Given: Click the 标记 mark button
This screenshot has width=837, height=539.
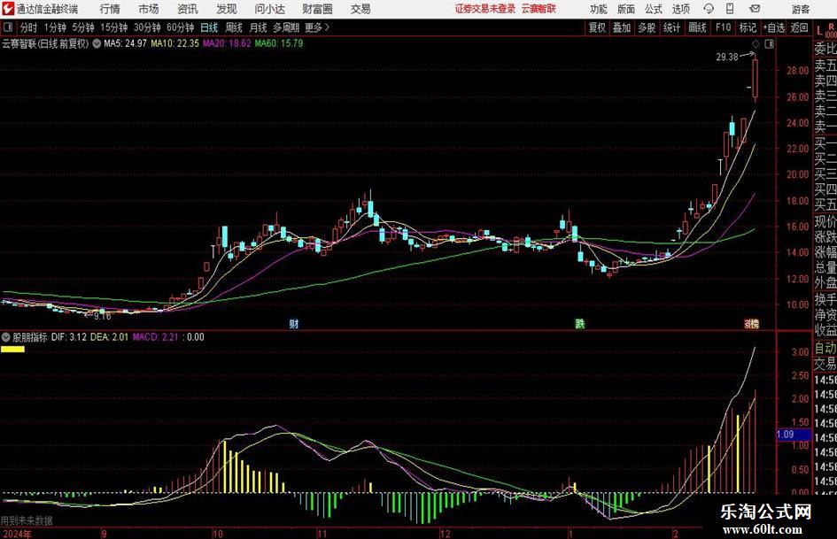Looking at the screenshot, I should tap(748, 27).
